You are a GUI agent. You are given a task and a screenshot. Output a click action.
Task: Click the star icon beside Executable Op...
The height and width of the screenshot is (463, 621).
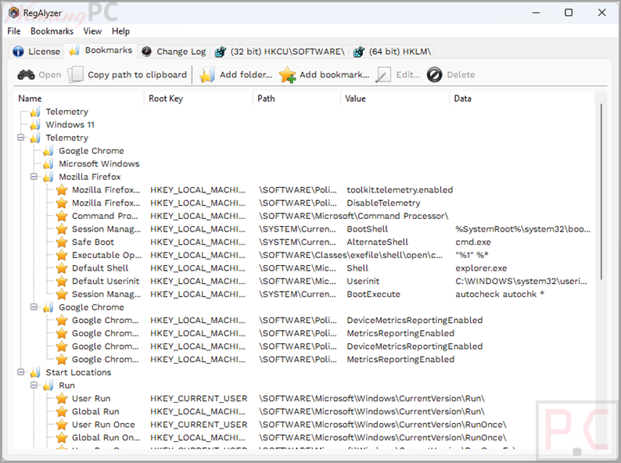[61, 255]
